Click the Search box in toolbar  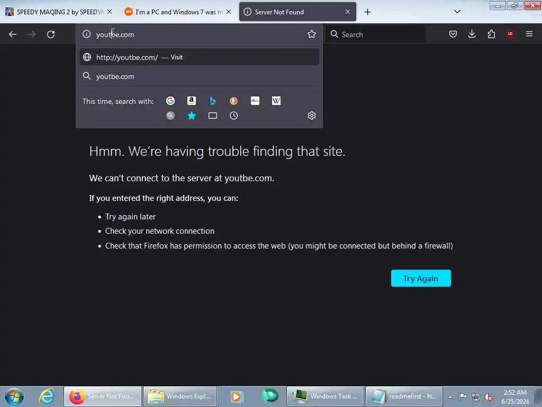point(375,34)
